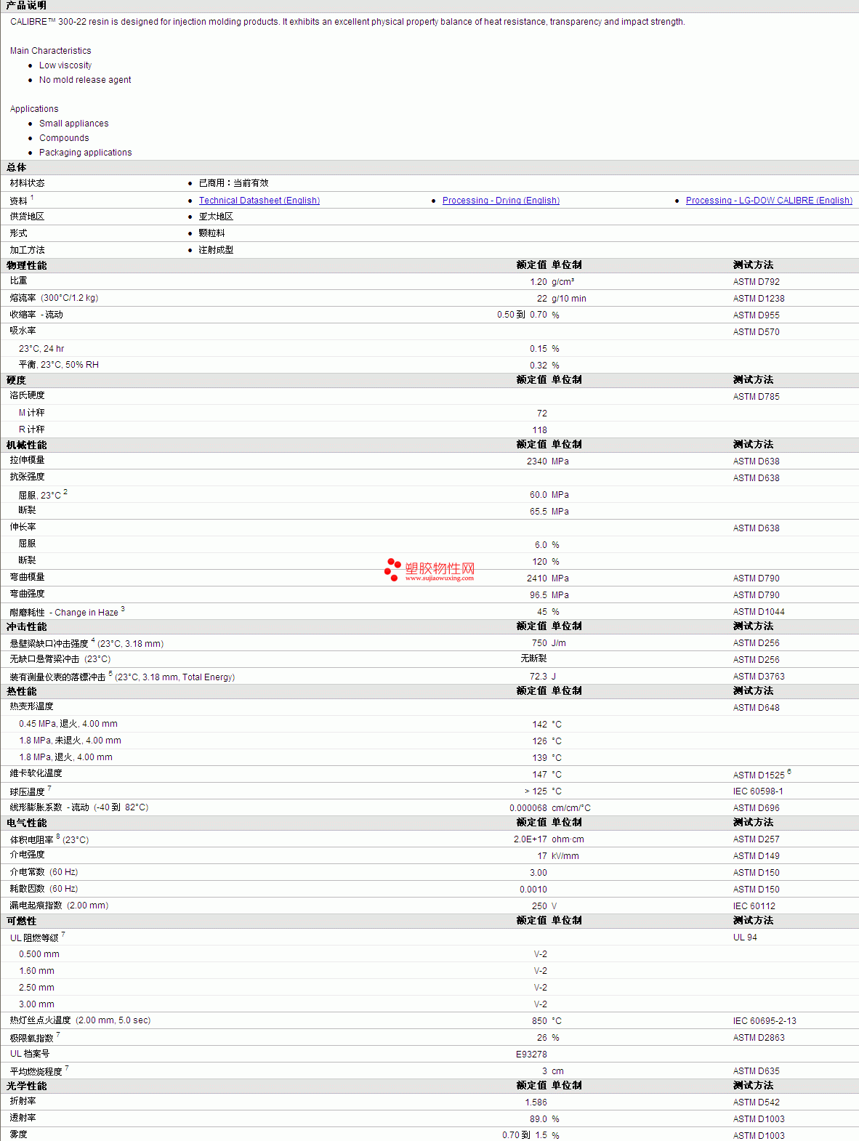Click the 'No mold release agent' bullet
The image size is (859, 1141).
coord(85,80)
